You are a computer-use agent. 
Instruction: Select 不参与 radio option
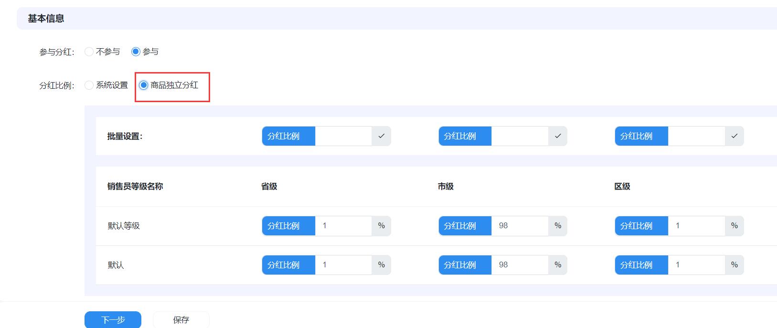pos(89,52)
